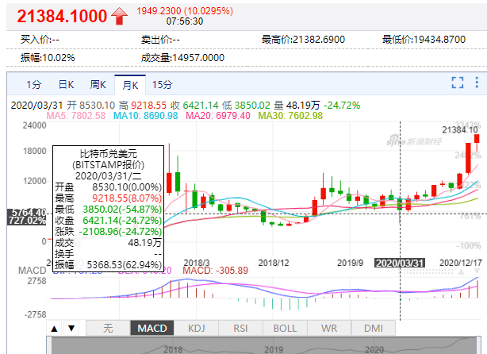
Task: Open fullscreen chart view icon
Action: coord(457,83)
